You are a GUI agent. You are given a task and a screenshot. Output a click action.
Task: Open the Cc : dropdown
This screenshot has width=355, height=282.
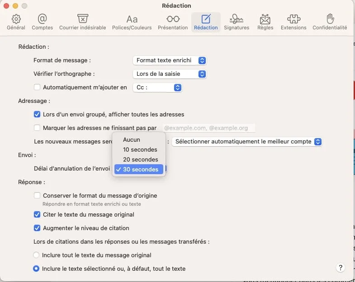pos(157,88)
